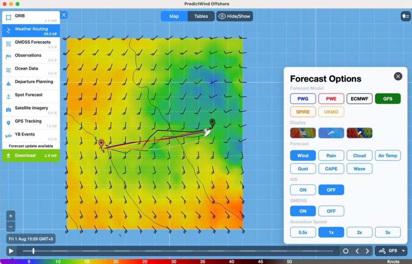Zoom out the map with minus button

coord(11,227)
